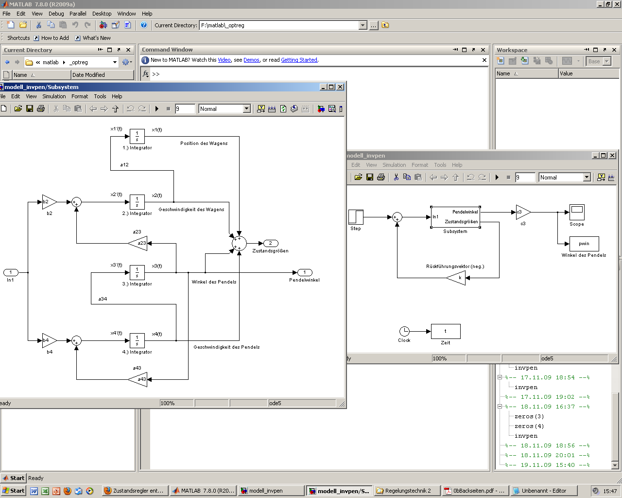Save modell_invpen model with disk icon

[x=370, y=177]
